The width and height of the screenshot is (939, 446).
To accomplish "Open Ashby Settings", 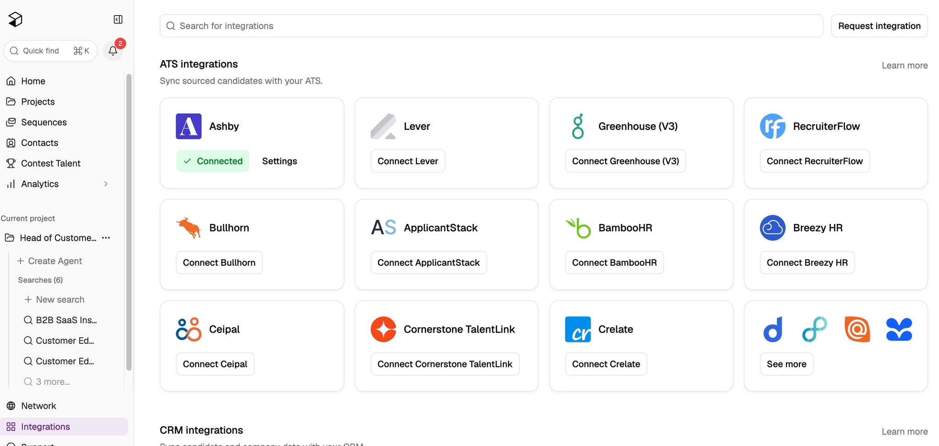I will pyautogui.click(x=279, y=161).
